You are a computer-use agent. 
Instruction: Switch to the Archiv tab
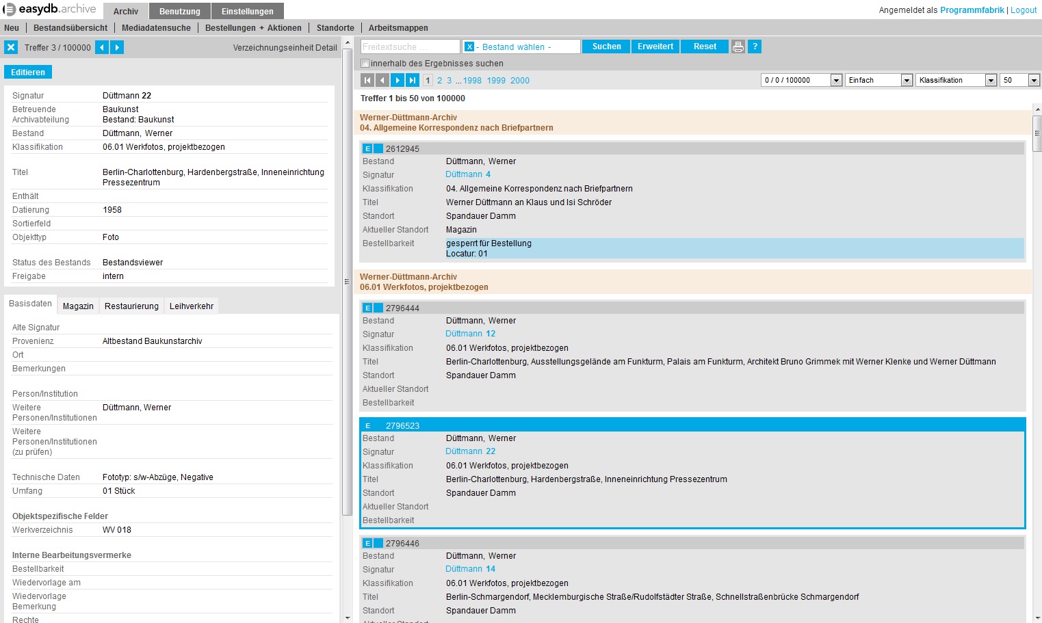[126, 11]
